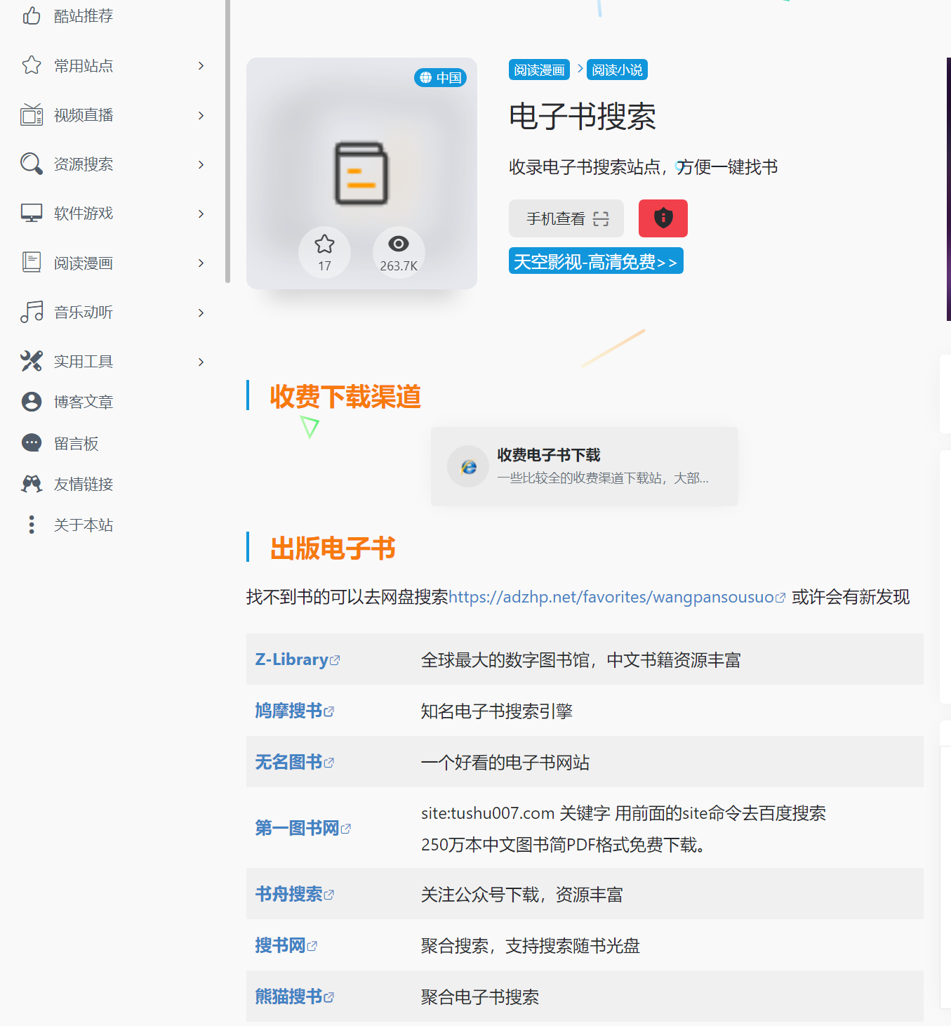Screen dimensions: 951x1026
Task: Click the 手机查看 button
Action: coord(566,218)
